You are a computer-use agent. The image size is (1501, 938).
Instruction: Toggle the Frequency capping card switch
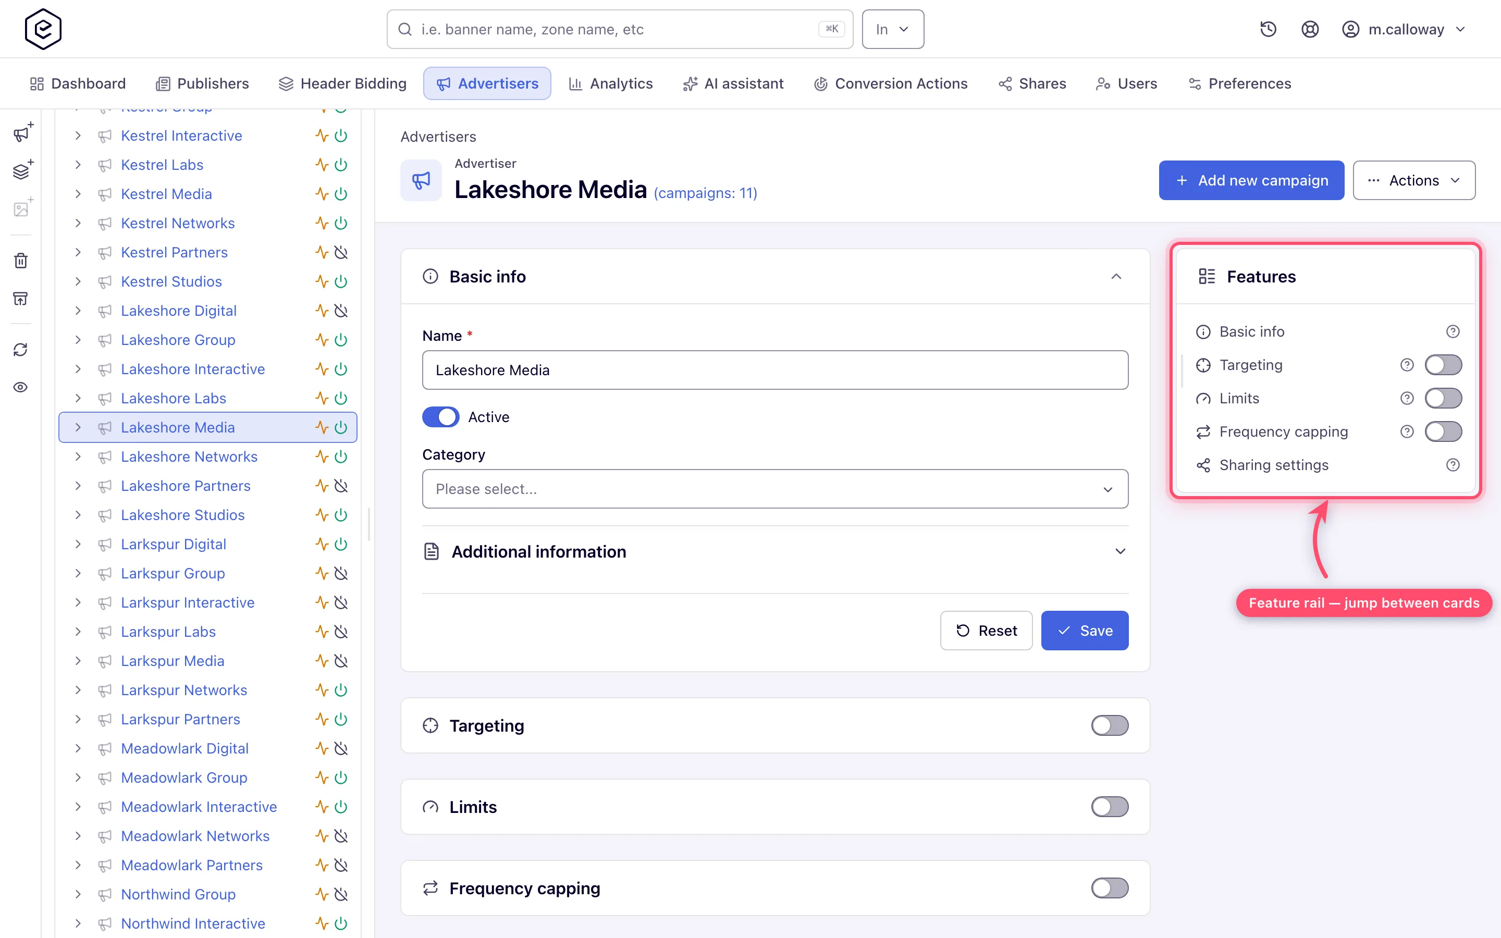[x=1110, y=888]
